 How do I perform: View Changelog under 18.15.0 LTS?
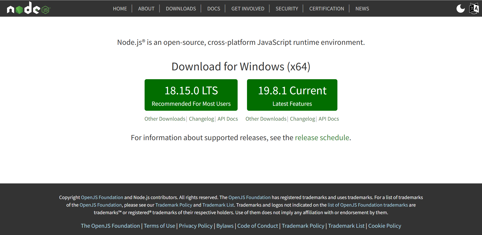click(201, 119)
